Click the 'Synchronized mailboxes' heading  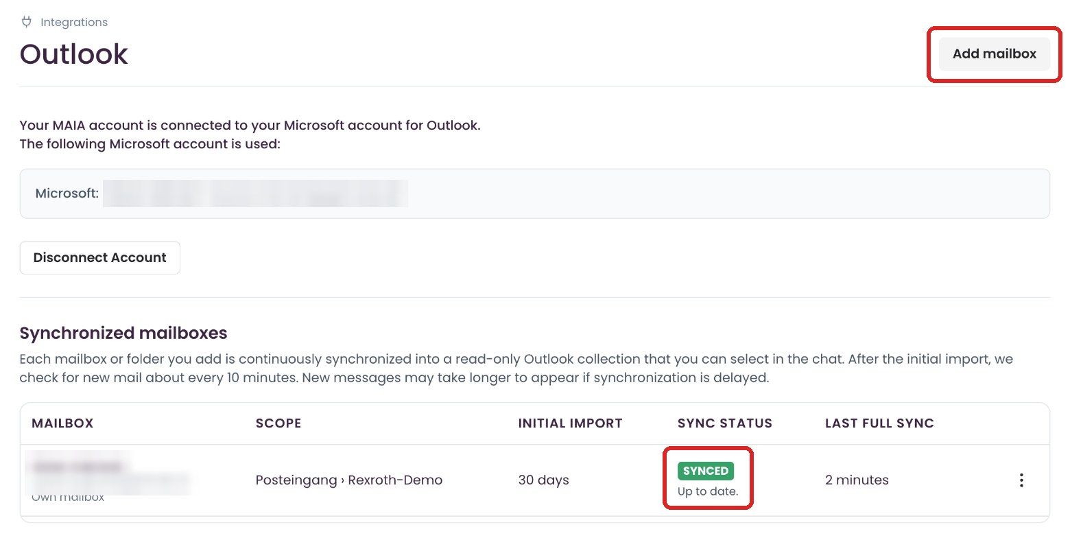point(123,334)
